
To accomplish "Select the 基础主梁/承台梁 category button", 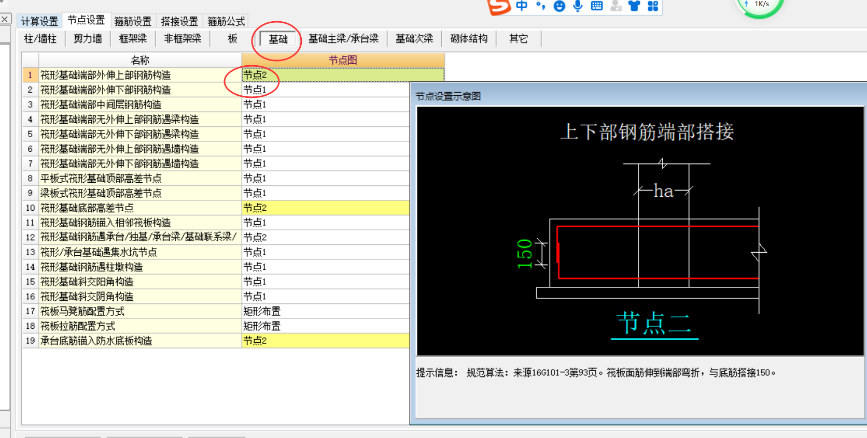I will click(343, 39).
